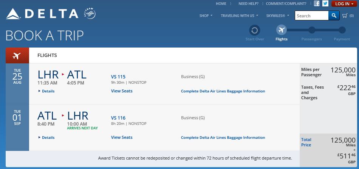
Task: Expand the Shop dropdown menu
Action: coord(206,16)
